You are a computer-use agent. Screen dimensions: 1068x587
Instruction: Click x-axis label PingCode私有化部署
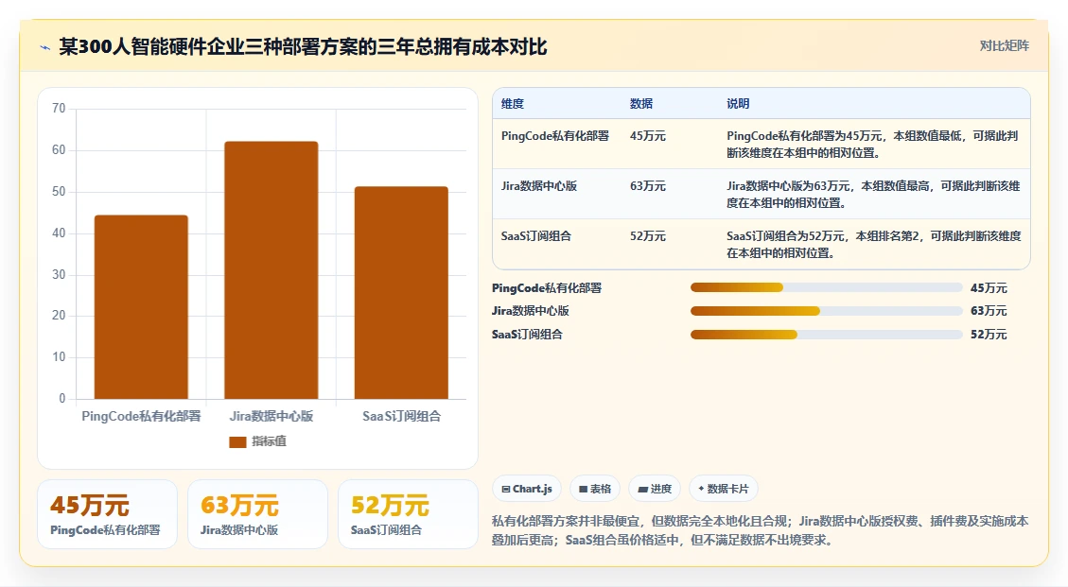141,416
